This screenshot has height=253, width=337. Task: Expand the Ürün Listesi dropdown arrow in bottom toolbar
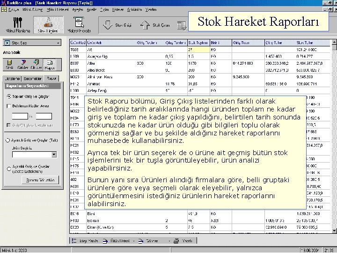click(x=134, y=241)
